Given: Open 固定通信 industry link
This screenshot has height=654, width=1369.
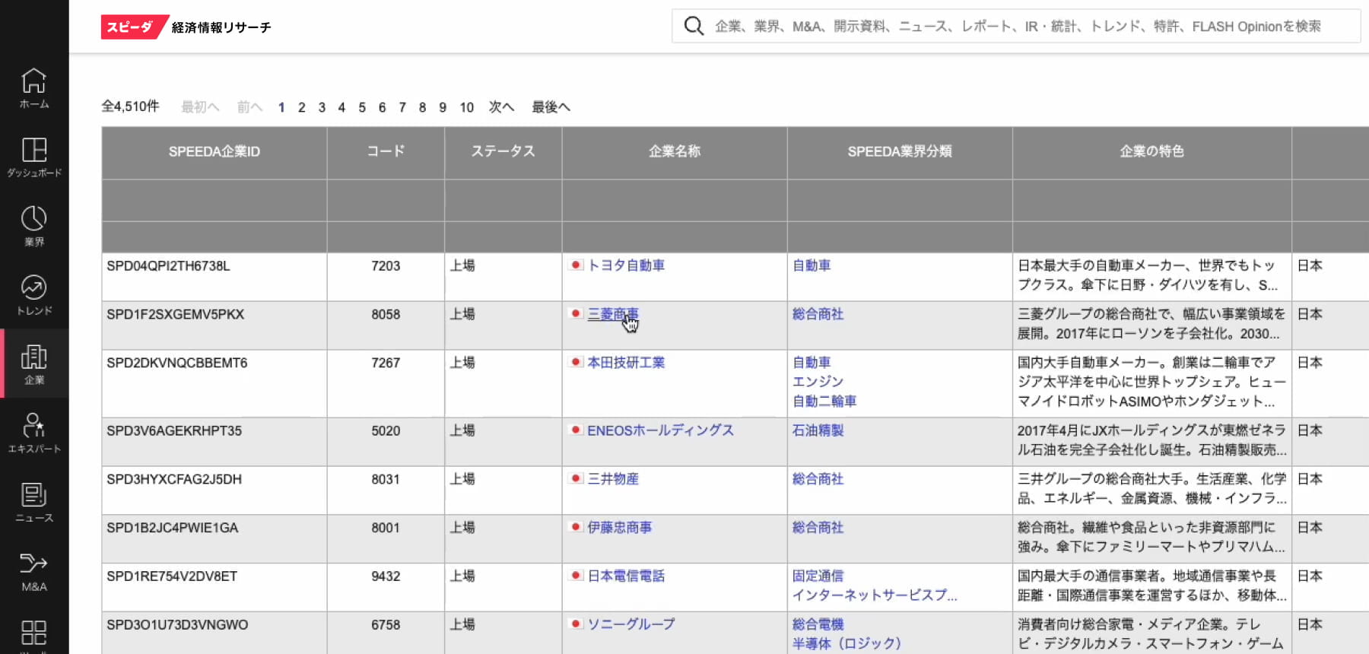Looking at the screenshot, I should point(818,576).
